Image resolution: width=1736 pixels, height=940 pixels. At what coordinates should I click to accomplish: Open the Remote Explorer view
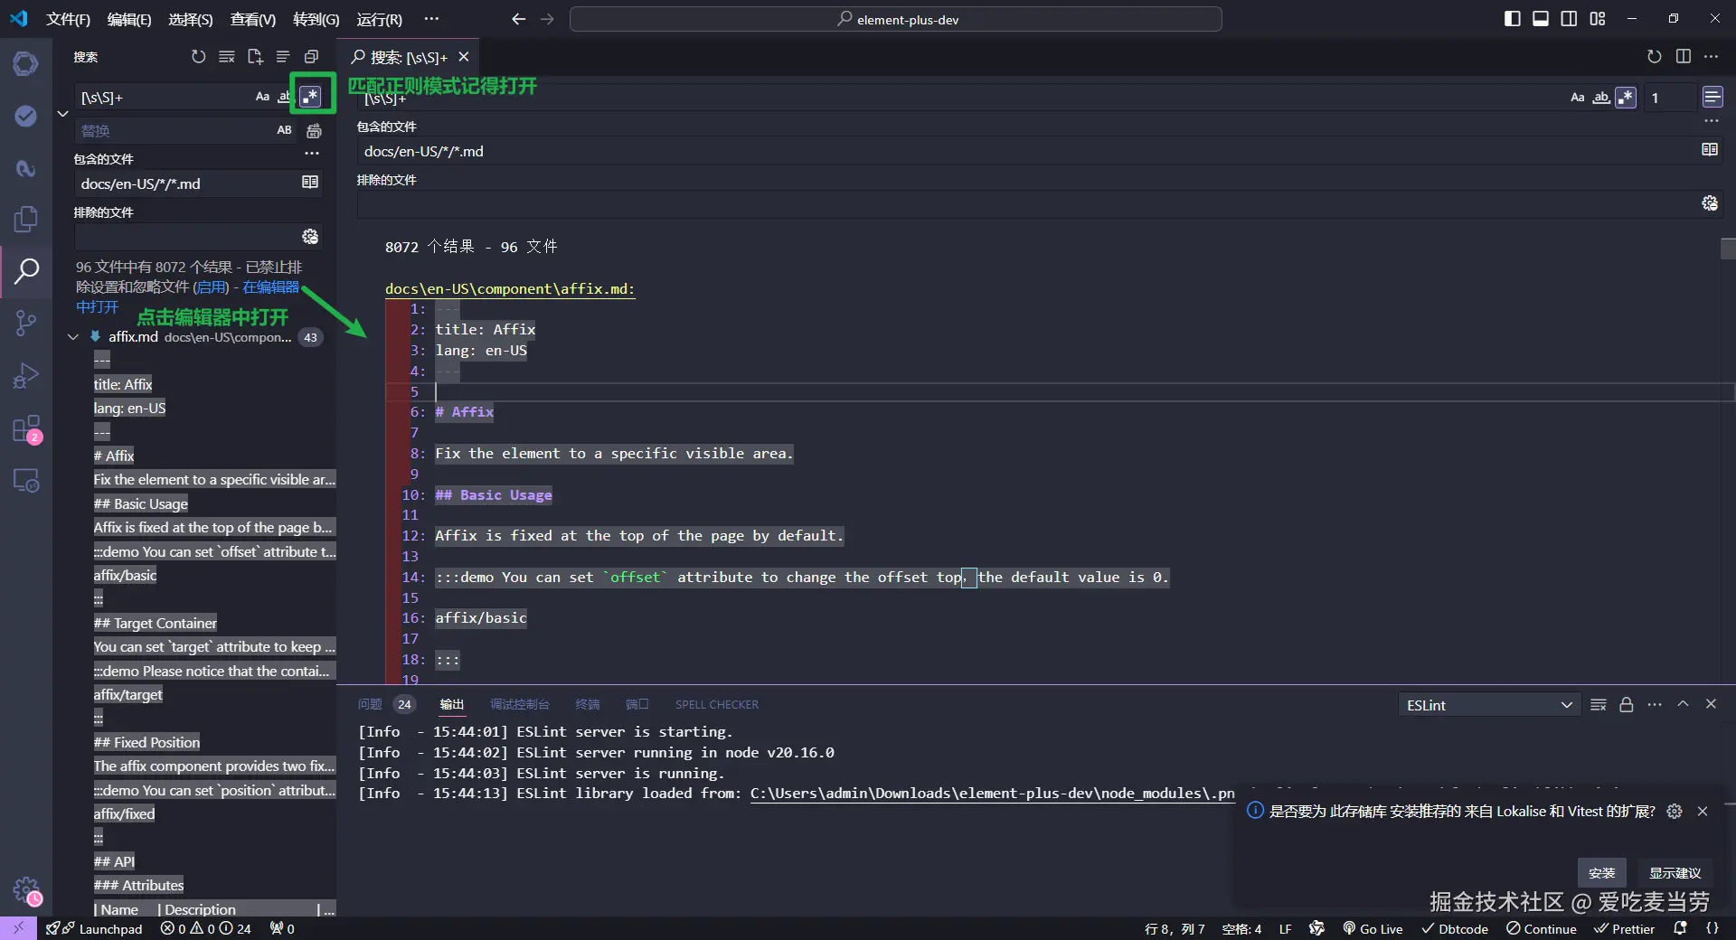(25, 480)
